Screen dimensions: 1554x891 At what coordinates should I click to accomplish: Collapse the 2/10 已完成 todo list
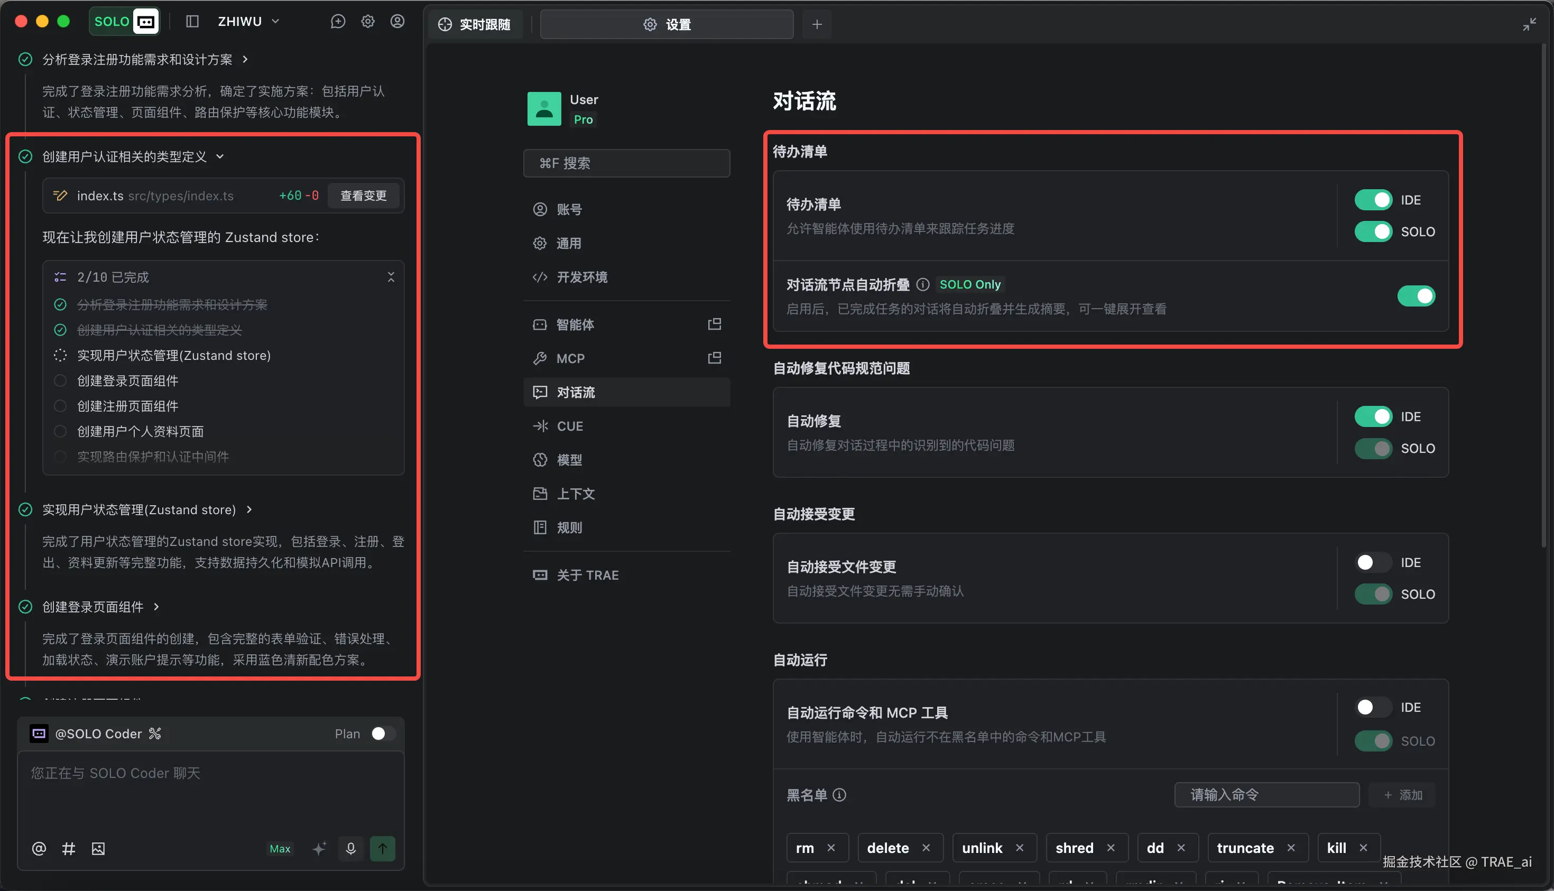click(x=391, y=277)
